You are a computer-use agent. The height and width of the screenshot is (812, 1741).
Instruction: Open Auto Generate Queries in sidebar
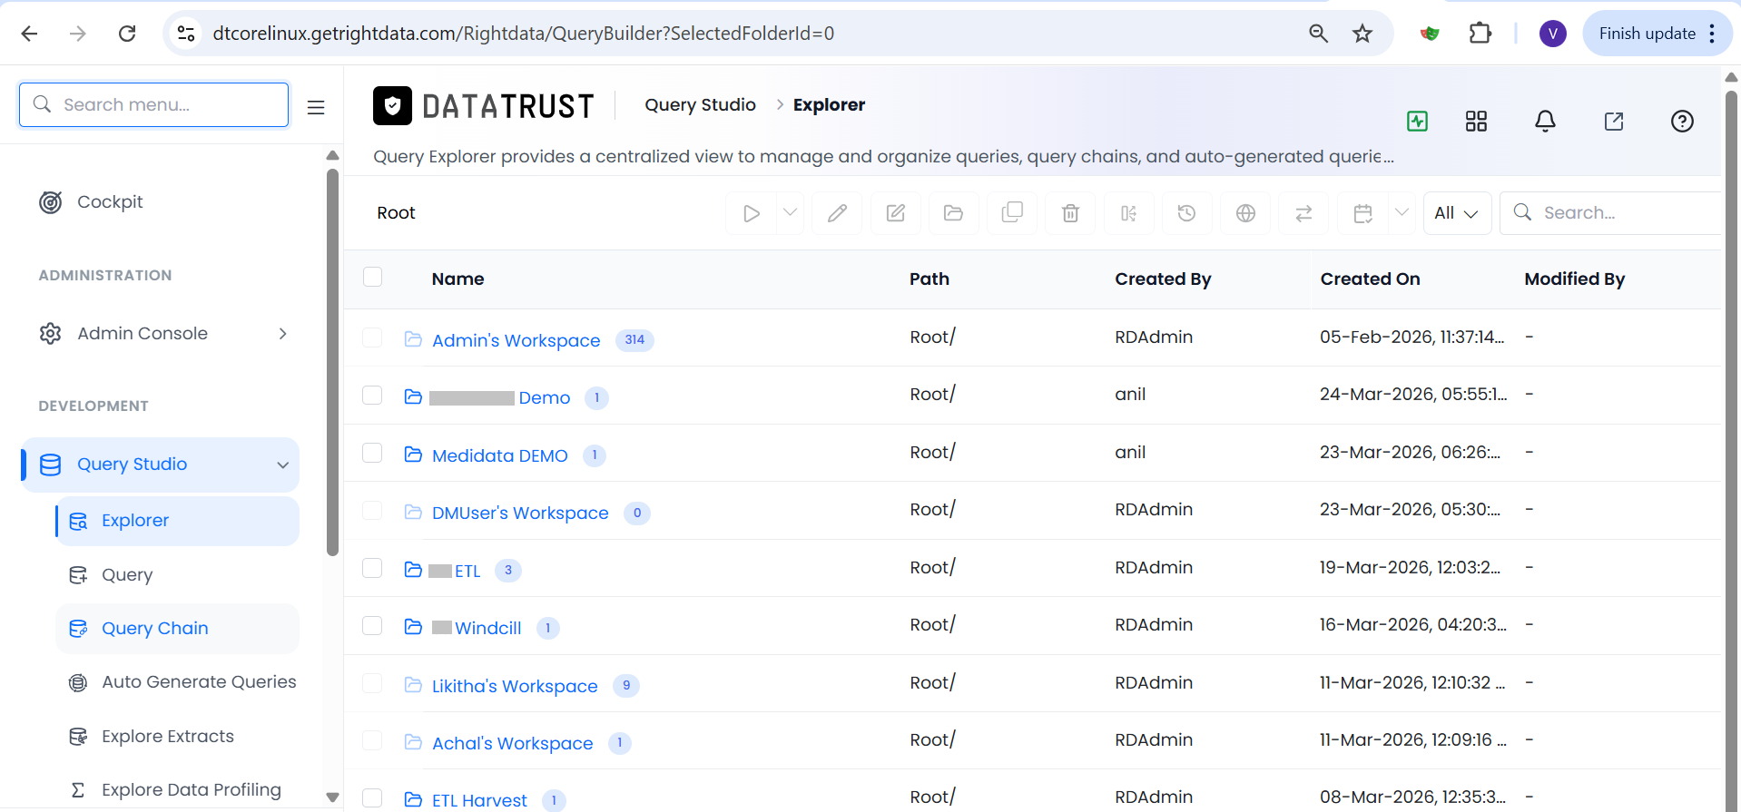click(199, 682)
